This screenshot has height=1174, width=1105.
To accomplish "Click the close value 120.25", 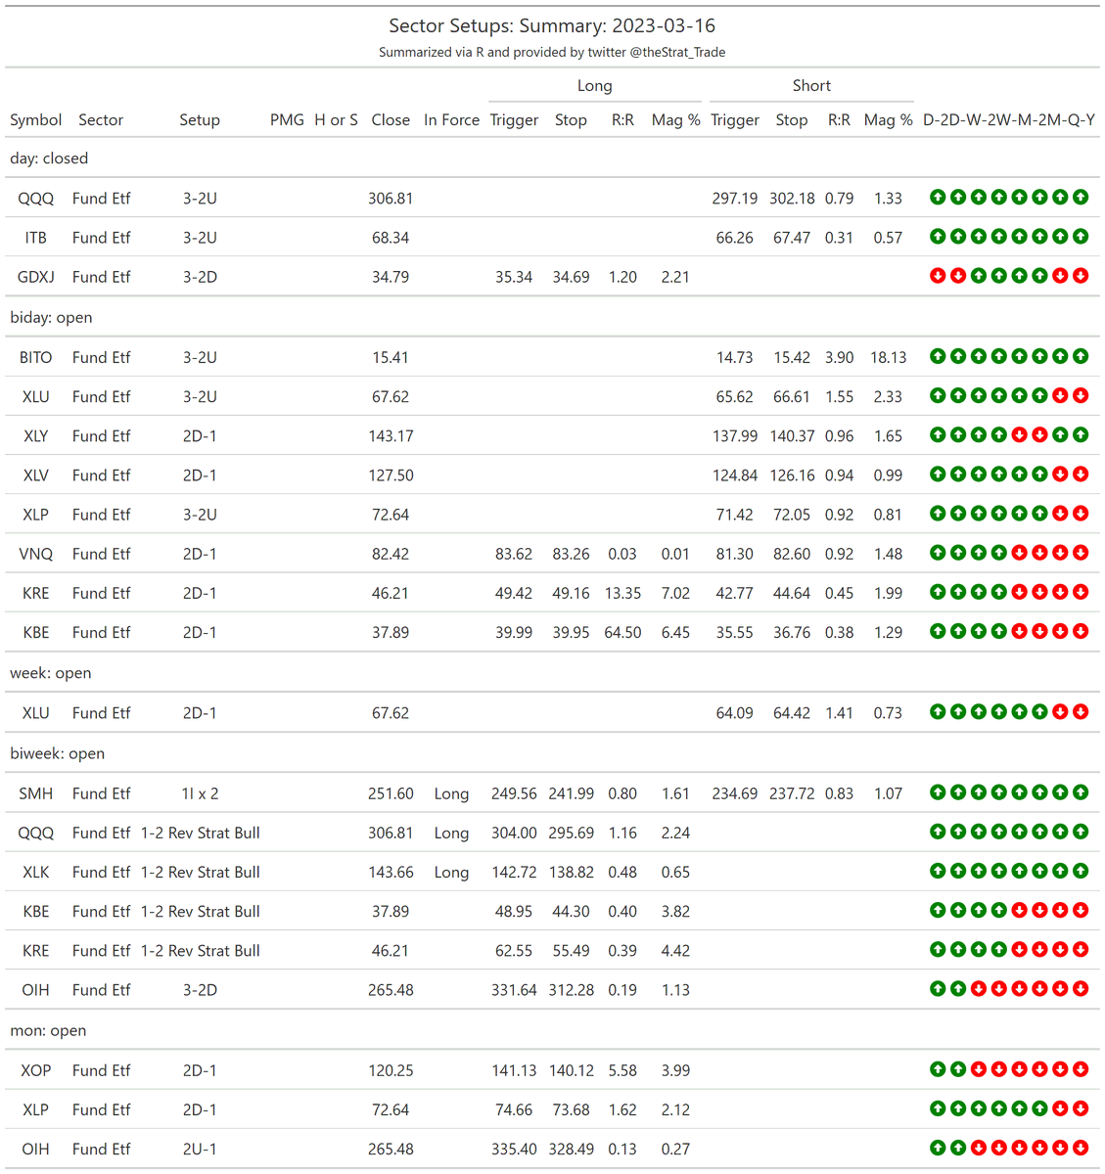I will [391, 1070].
